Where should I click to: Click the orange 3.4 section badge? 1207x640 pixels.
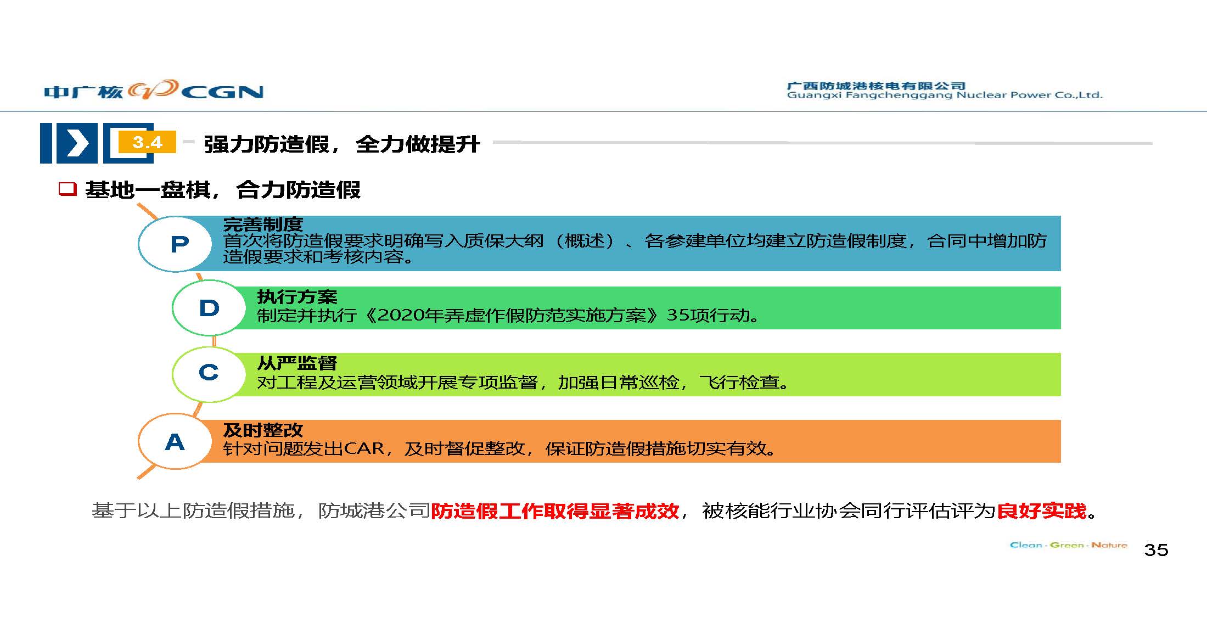click(147, 143)
